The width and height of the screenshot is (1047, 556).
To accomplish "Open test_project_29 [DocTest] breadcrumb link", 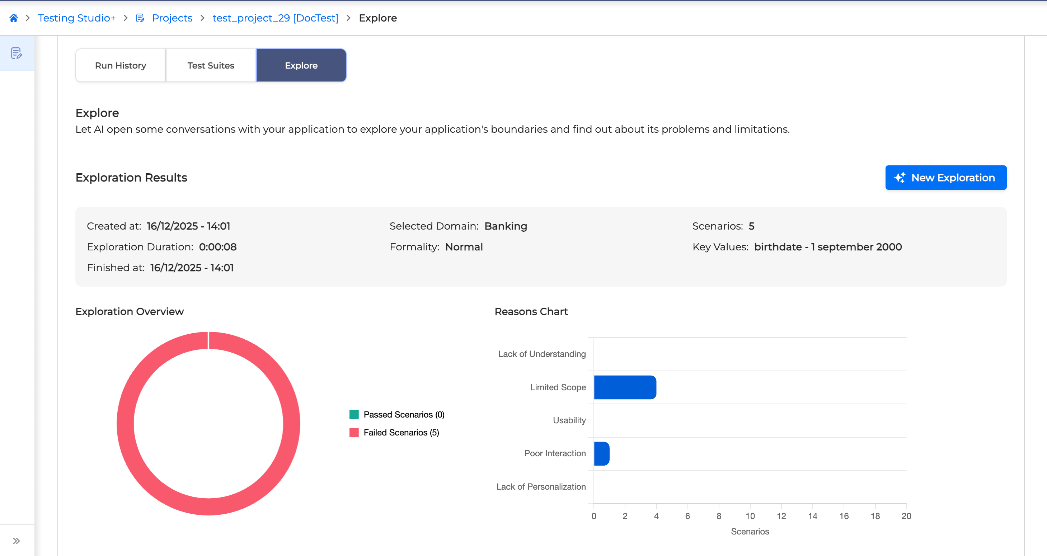I will pyautogui.click(x=275, y=18).
